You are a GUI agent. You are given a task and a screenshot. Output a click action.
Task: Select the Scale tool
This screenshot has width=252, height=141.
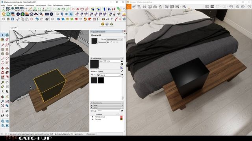[x=3, y=77]
